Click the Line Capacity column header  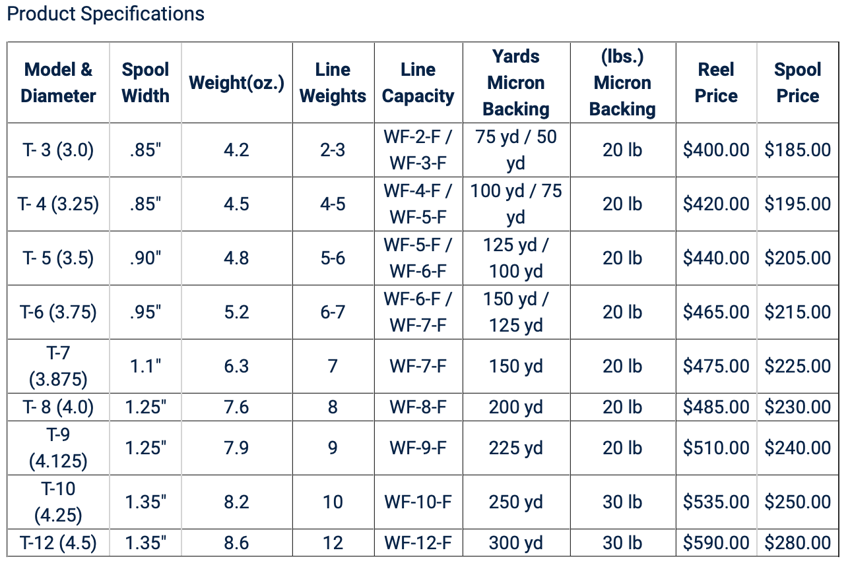pos(418,83)
